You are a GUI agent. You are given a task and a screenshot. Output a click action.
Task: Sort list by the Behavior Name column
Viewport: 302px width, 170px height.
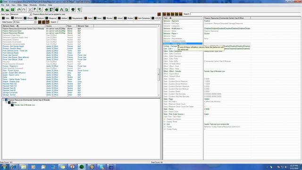click(23, 26)
